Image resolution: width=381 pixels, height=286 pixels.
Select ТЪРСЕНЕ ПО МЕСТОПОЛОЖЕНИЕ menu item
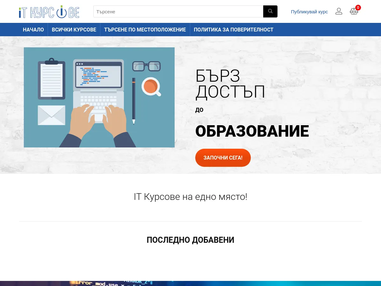point(145,30)
